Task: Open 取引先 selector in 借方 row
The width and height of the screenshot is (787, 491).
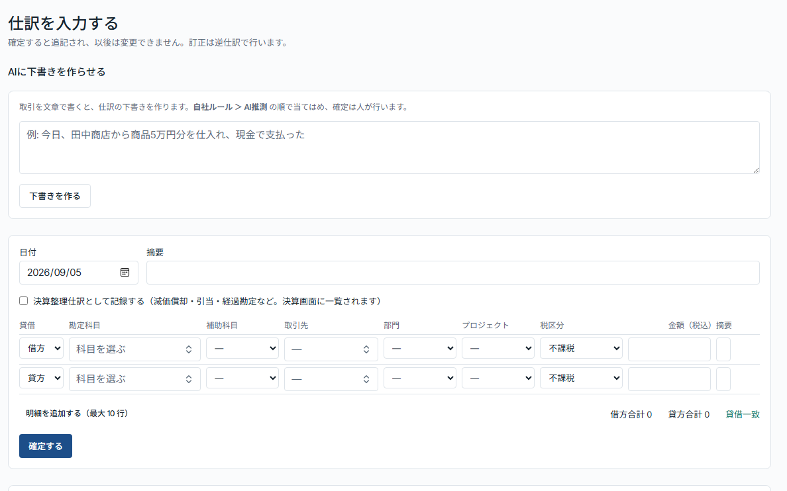Action: [331, 349]
